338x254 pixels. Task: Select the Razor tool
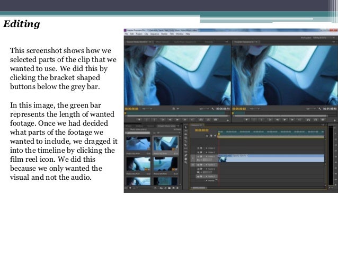pyautogui.click(x=186, y=145)
